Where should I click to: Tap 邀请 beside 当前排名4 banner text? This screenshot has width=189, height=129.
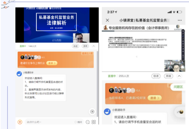(x=155, y=98)
